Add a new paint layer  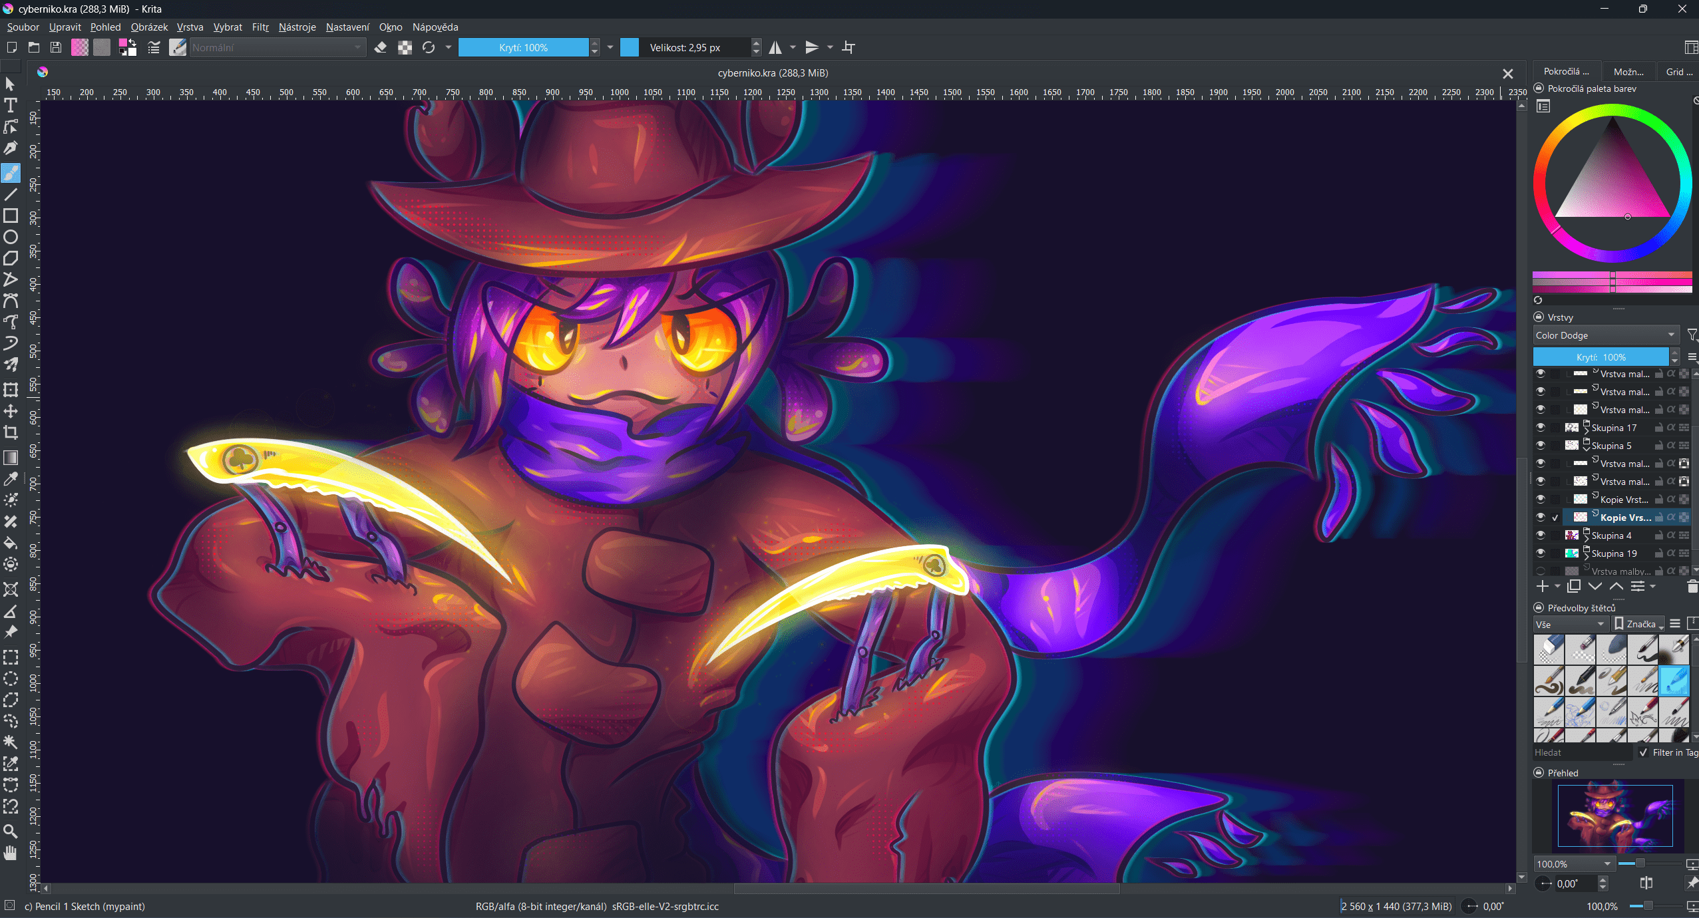[x=1544, y=586]
